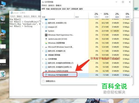
Task: Click the Windows Shell Experience Host icon
Action: [x=46, y=35]
